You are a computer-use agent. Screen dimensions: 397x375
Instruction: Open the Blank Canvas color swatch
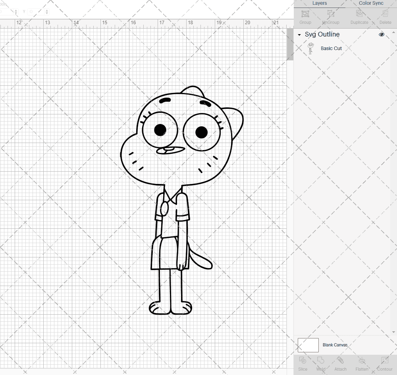tap(308, 345)
